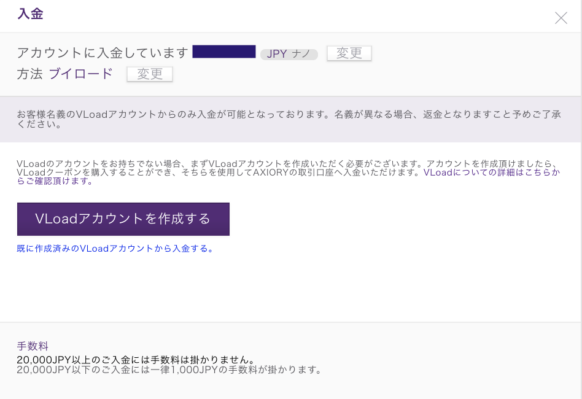The height and width of the screenshot is (399, 582).
Task: Click the ブイロード method name
Action: tap(80, 74)
